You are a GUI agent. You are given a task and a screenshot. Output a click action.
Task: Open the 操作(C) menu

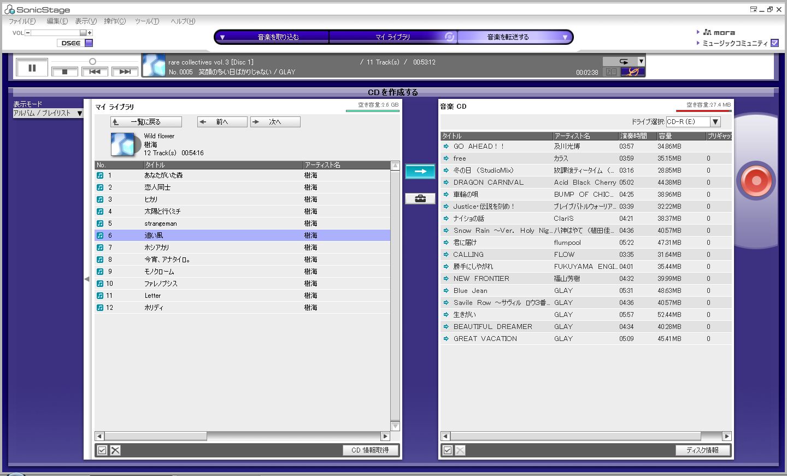115,21
